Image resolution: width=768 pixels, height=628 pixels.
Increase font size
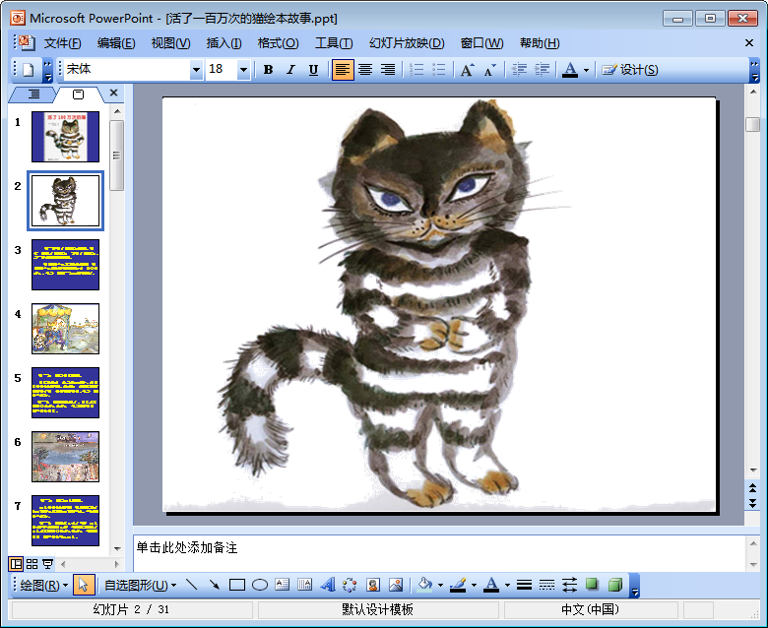point(467,70)
